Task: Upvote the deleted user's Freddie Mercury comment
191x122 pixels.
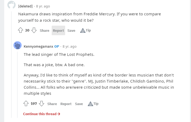Action: click(21, 30)
